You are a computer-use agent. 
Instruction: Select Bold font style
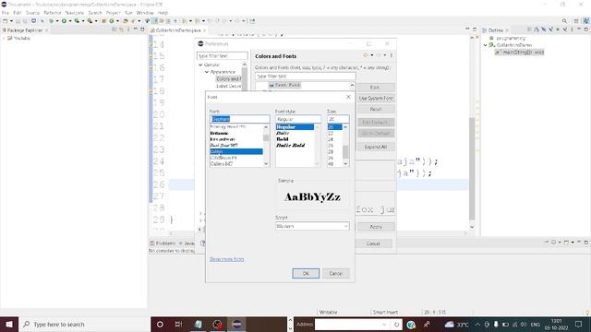283,139
